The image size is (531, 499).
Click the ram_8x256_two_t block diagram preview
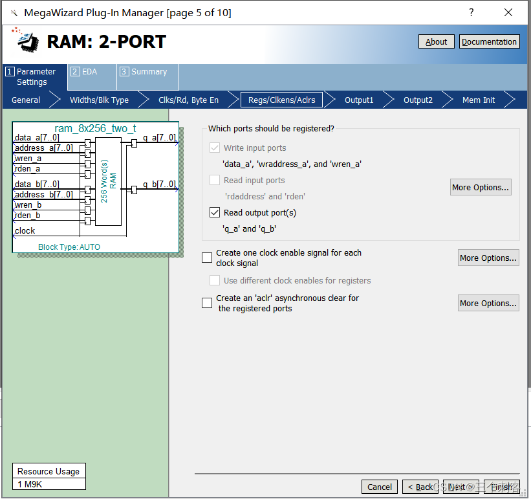point(96,186)
